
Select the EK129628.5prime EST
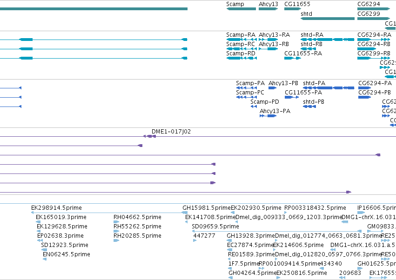click(x=39, y=231)
